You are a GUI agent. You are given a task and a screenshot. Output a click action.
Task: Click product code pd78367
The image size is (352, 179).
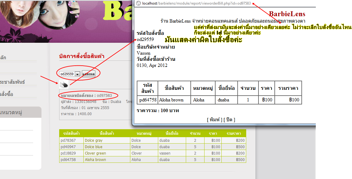coord(68,140)
